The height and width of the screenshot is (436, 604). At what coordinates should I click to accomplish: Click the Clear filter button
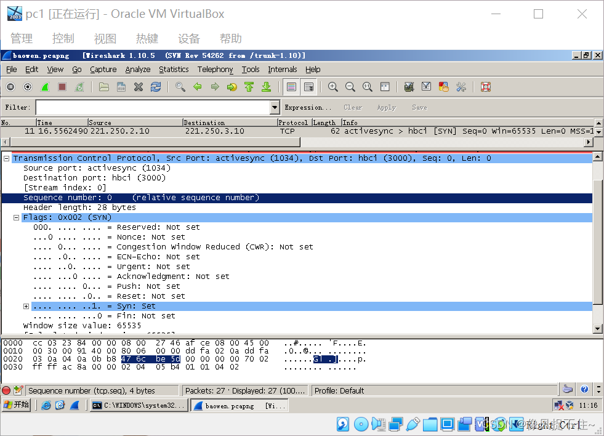[353, 107]
